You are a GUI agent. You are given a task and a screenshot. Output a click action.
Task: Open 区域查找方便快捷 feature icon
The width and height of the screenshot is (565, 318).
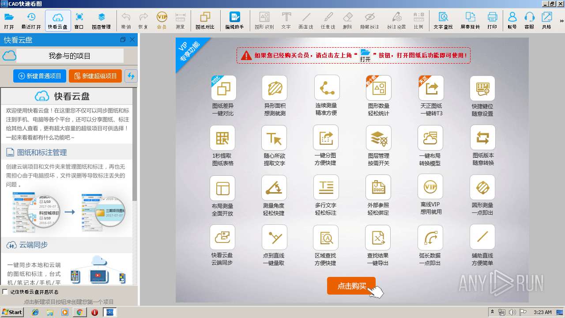coord(326,238)
